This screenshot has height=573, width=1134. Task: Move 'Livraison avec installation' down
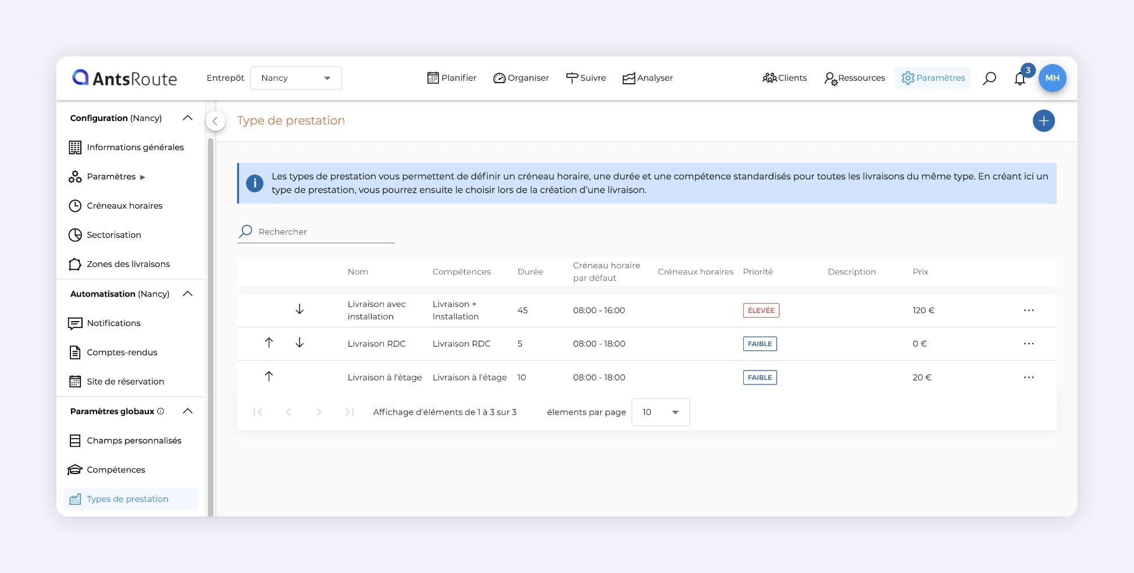299,309
